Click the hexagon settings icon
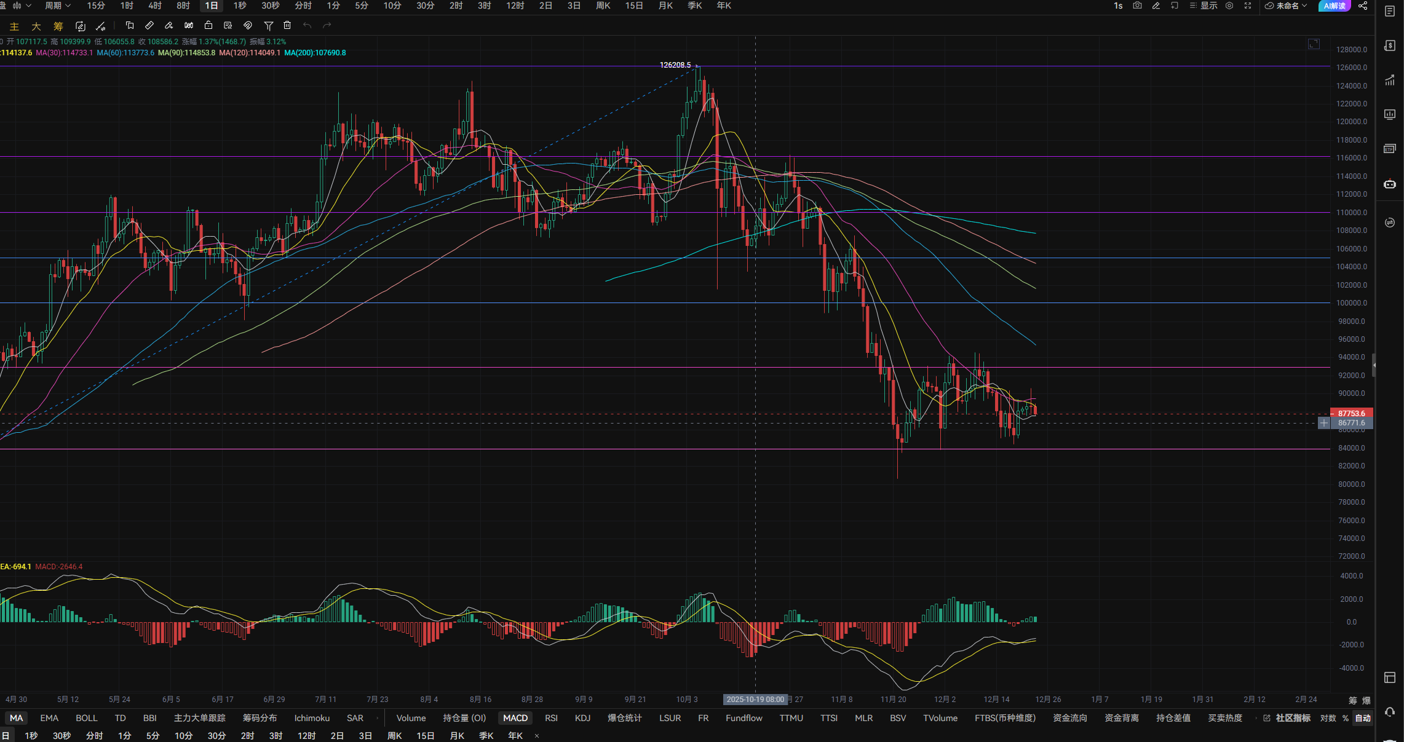 (1229, 6)
